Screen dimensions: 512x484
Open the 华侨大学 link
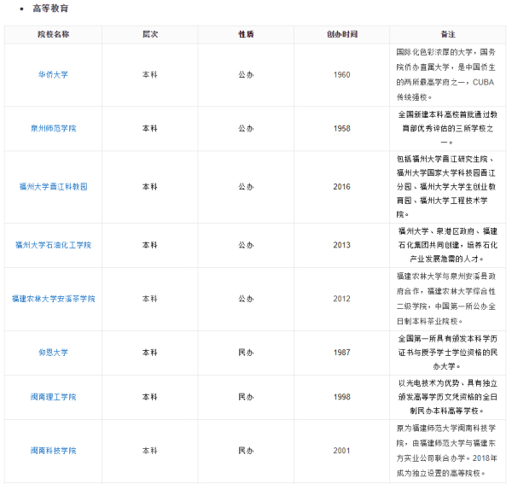tap(53, 75)
